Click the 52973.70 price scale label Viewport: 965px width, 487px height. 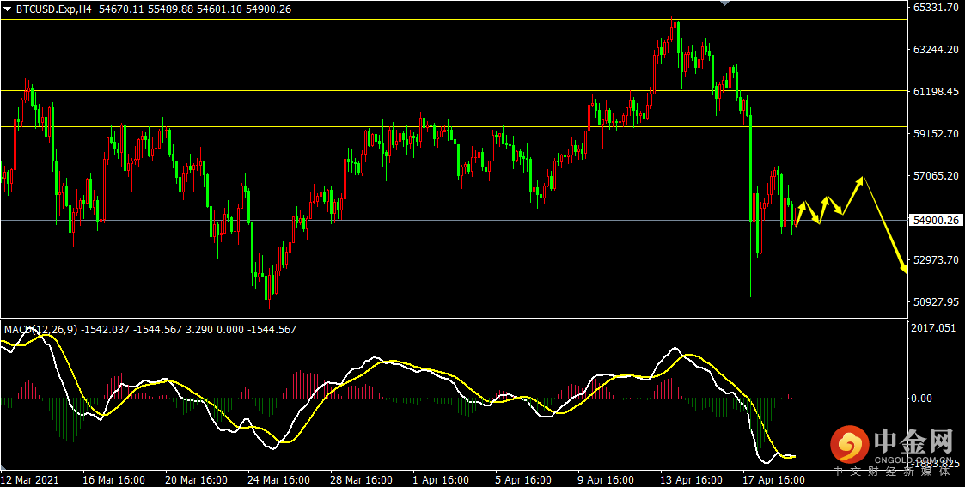point(936,260)
